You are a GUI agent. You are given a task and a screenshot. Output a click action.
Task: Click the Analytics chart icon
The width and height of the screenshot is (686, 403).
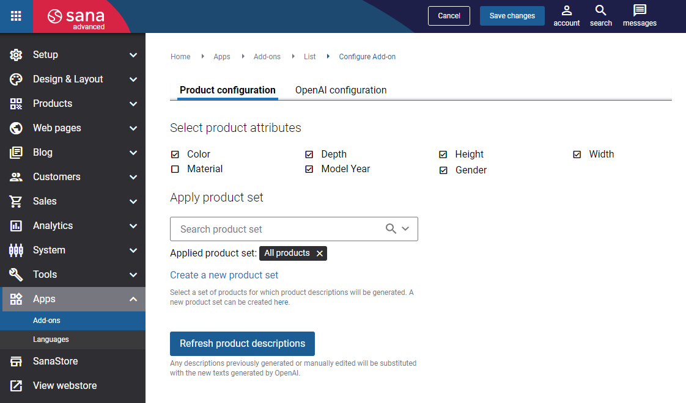point(16,225)
